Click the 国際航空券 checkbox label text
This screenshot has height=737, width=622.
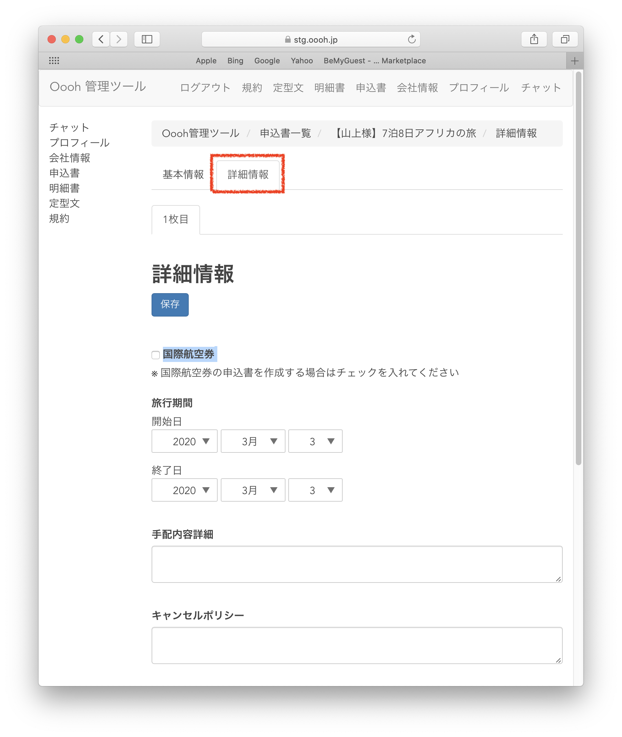pyautogui.click(x=189, y=354)
